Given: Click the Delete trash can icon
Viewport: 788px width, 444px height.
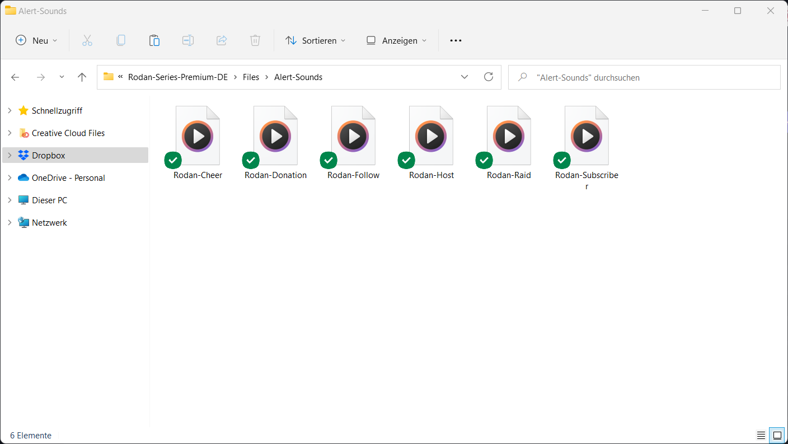Looking at the screenshot, I should (255, 40).
